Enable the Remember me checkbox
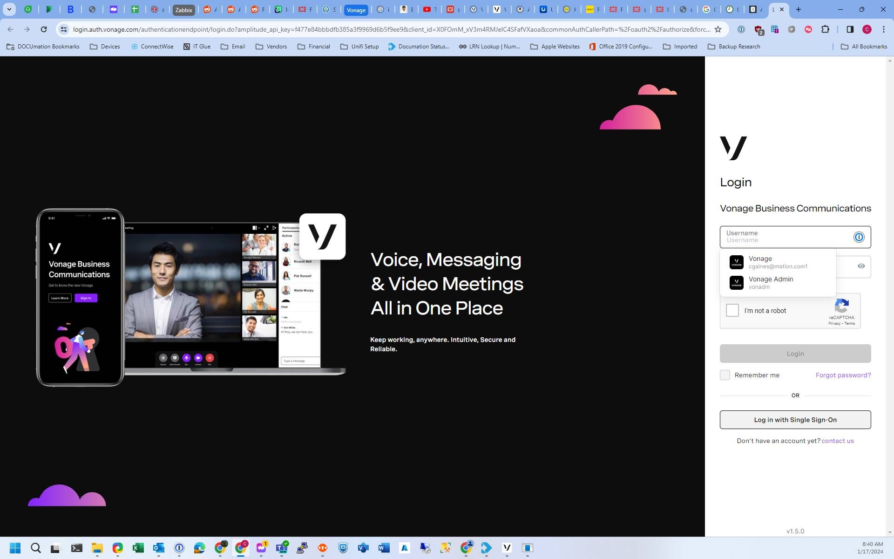 coord(725,375)
